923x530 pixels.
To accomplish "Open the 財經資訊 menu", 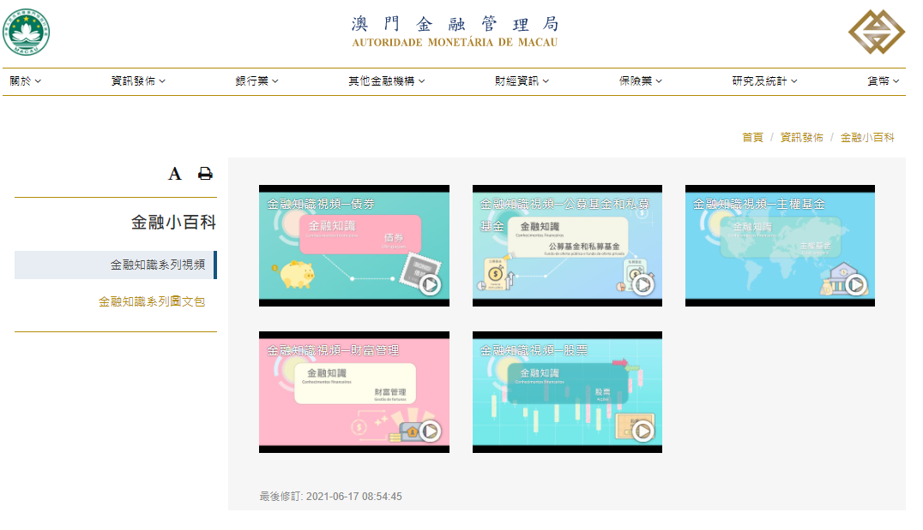I will click(x=522, y=81).
